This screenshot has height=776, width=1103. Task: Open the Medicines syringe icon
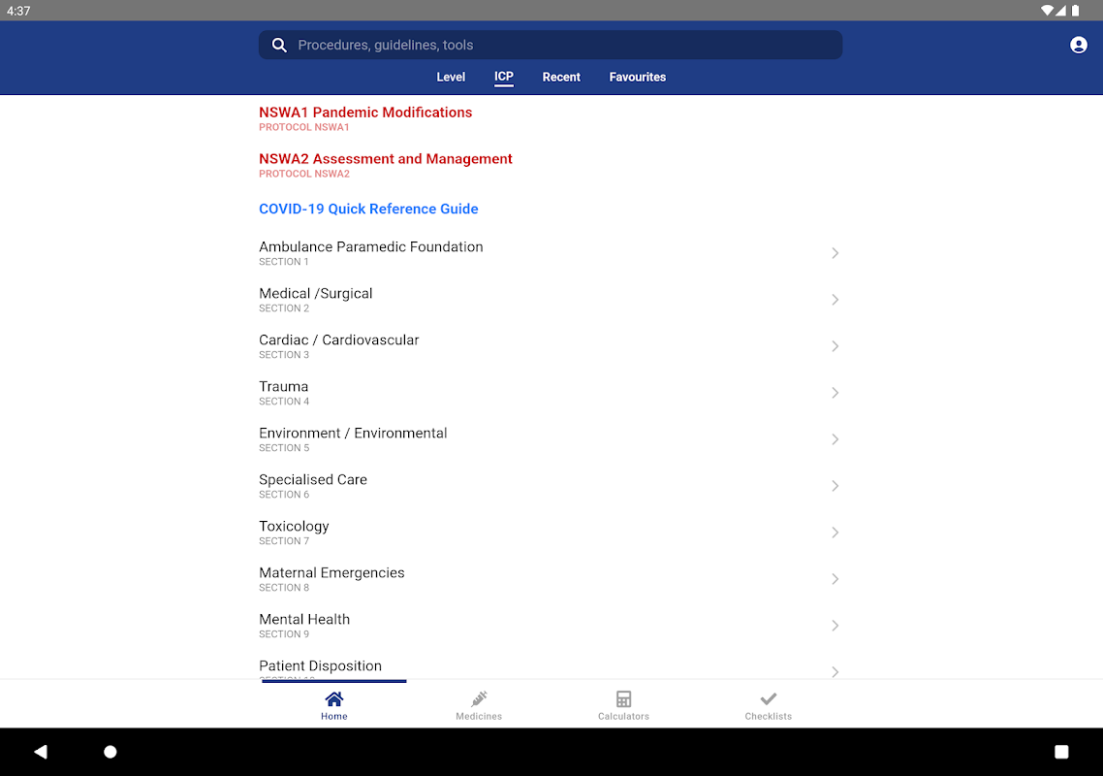click(x=479, y=698)
